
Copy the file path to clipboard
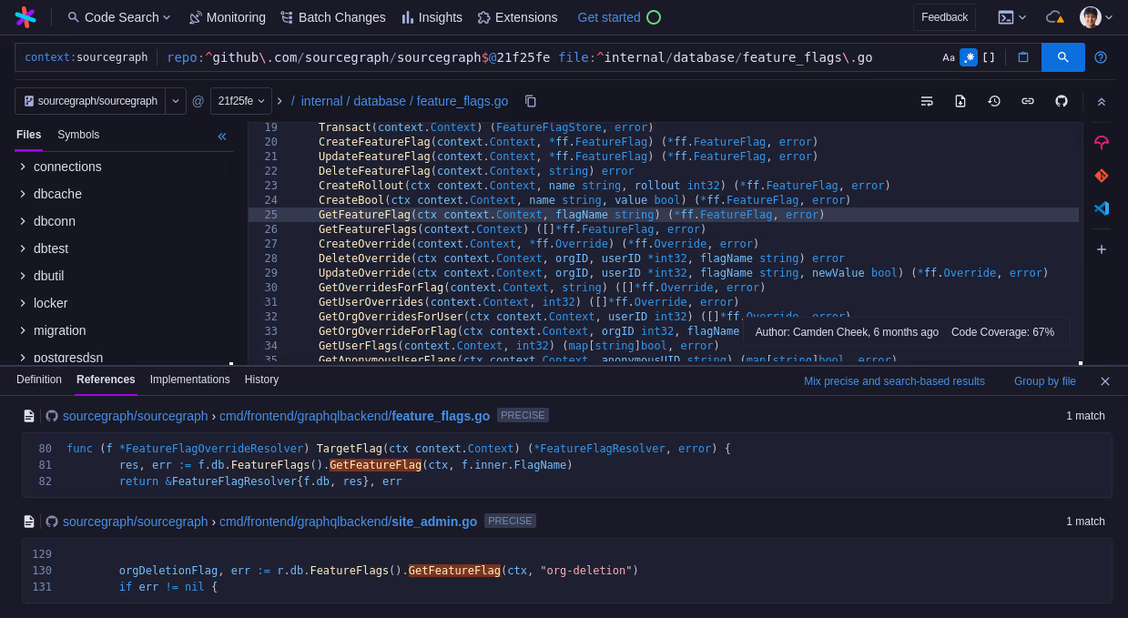pyautogui.click(x=531, y=101)
